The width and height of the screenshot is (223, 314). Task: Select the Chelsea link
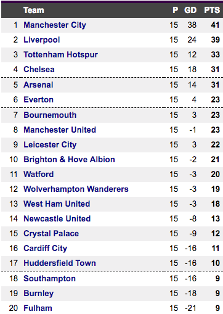39,70
